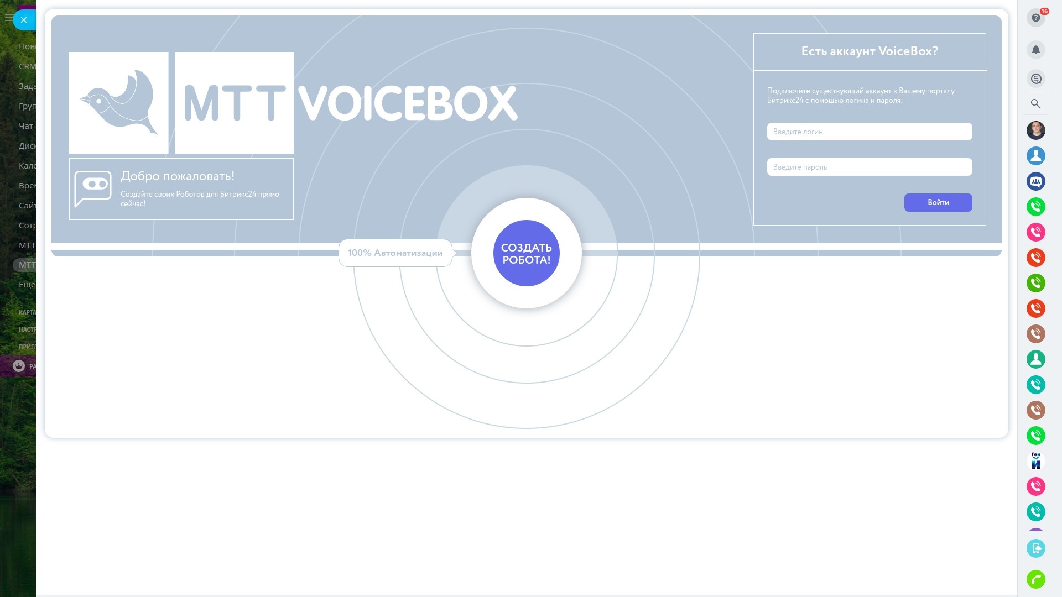This screenshot has width=1062, height=597.
Task: Click the green phone dialer button
Action: [x=1035, y=579]
